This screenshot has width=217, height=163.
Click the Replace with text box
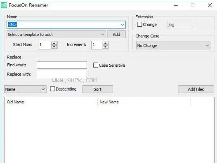click(x=62, y=75)
